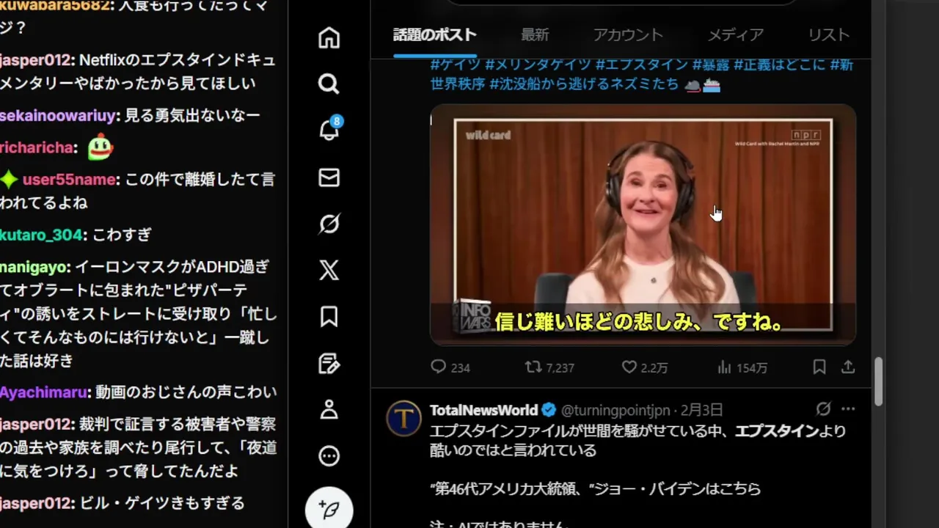Image resolution: width=939 pixels, height=528 pixels.
Task: Click the #沈没船から逃げるネズミたち hashtag
Action: coord(584,84)
